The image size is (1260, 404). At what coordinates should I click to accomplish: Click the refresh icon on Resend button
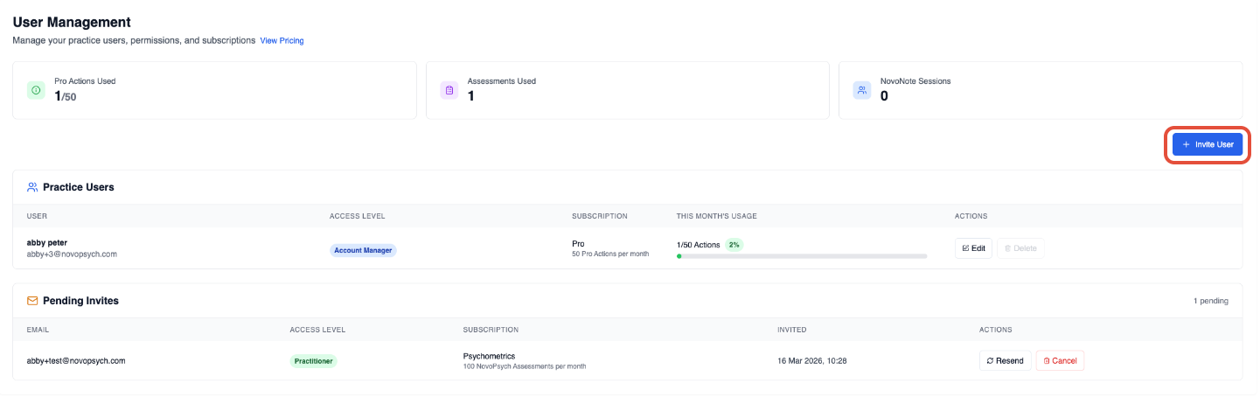[990, 360]
